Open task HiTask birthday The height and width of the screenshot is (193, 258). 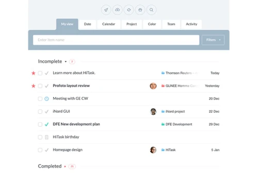[x=66, y=137]
